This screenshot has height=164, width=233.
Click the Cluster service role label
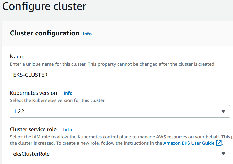coord(33,129)
